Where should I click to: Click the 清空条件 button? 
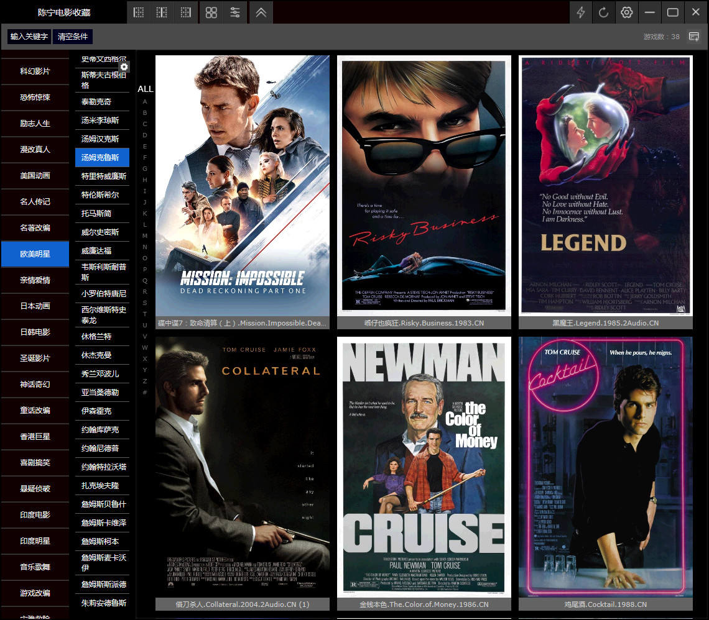[73, 37]
